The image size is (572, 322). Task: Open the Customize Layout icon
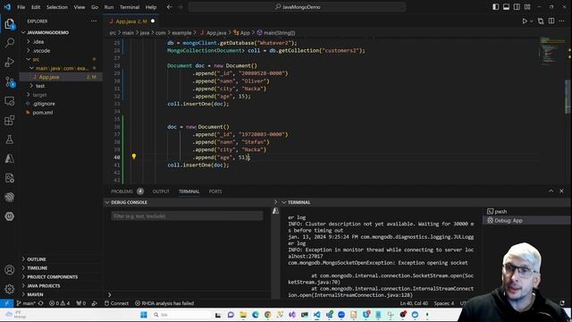527,7
